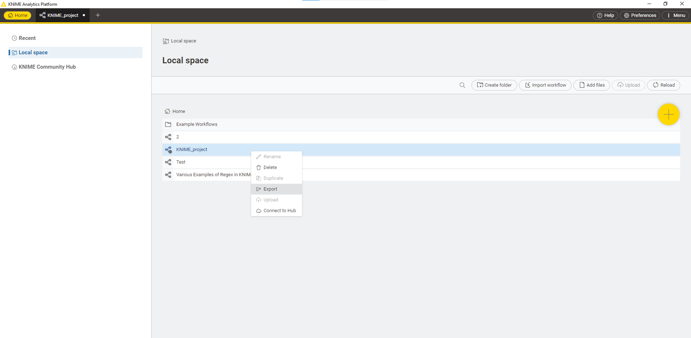
Task: Click the breadcrumb Local space icon
Action: pyautogui.click(x=166, y=41)
